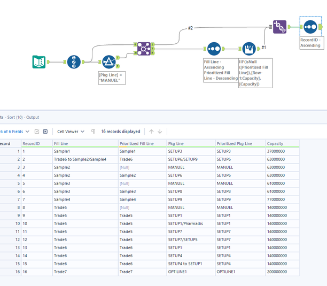This screenshot has width=327, height=286.
Task: Click the 'Sort (10) - Output' results title
Action: tap(23, 117)
